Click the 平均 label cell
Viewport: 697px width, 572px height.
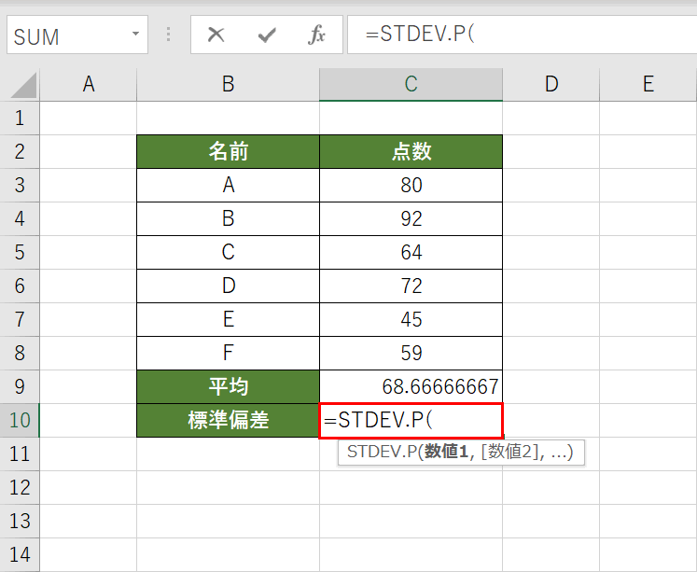pos(228,386)
